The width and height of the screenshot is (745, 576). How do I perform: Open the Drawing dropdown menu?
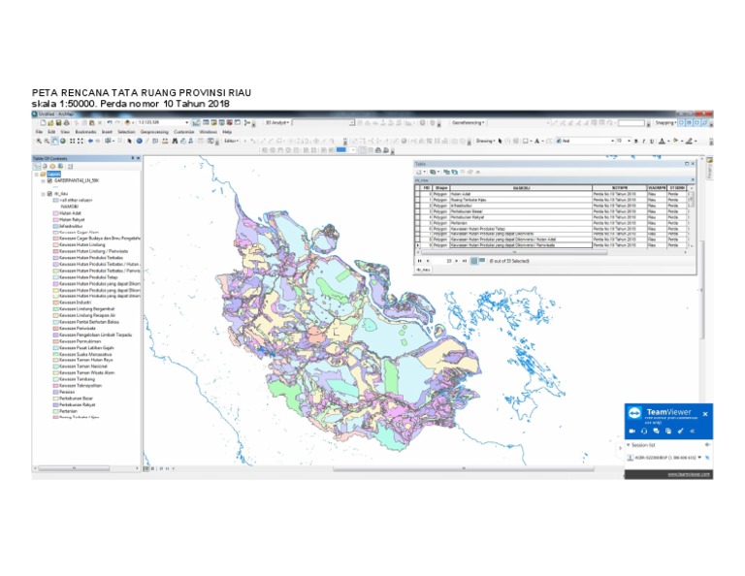click(486, 141)
